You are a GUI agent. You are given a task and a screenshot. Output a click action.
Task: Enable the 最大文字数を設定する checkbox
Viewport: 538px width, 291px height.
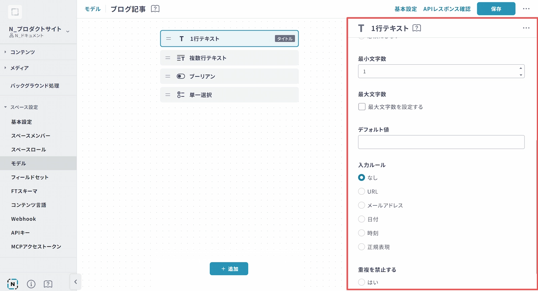[362, 107]
